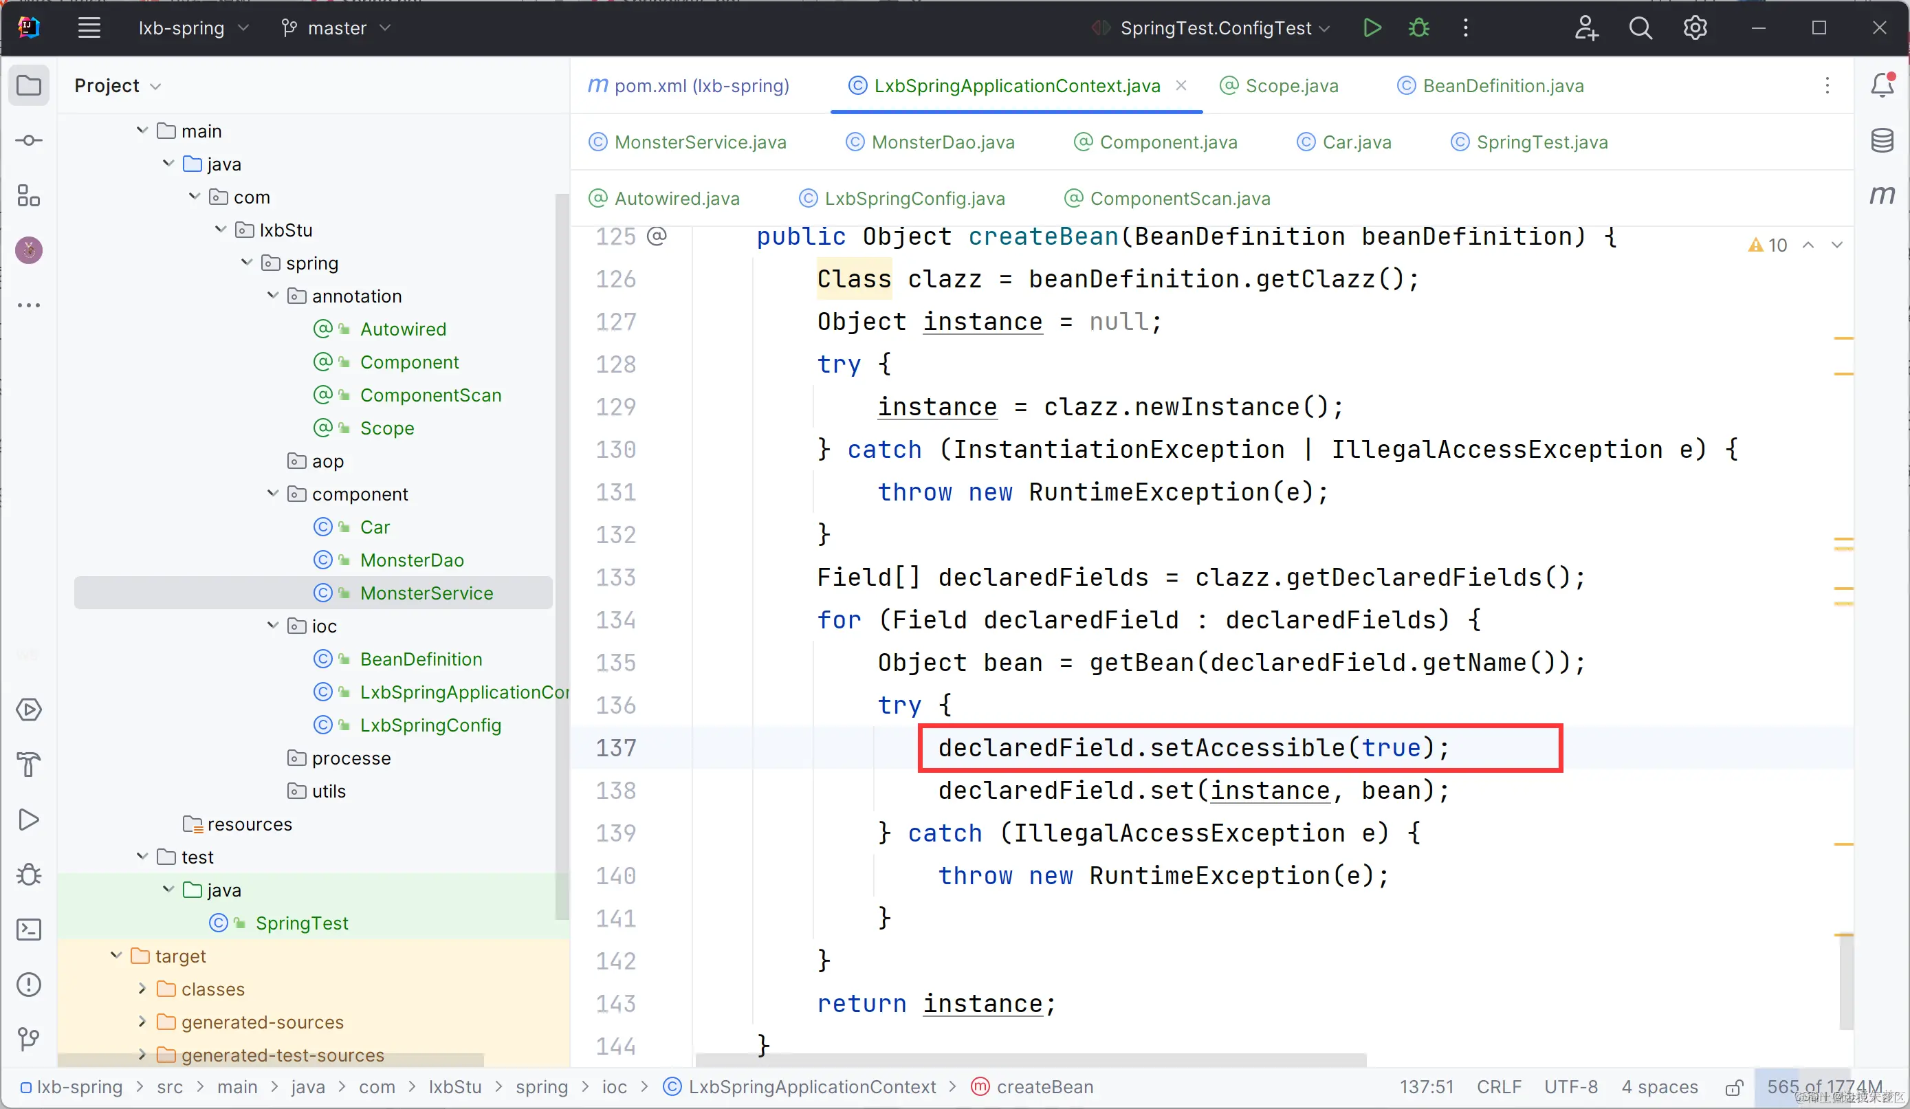Expand the classes folder under target
Viewport: 1910px width, 1109px height.
(142, 989)
